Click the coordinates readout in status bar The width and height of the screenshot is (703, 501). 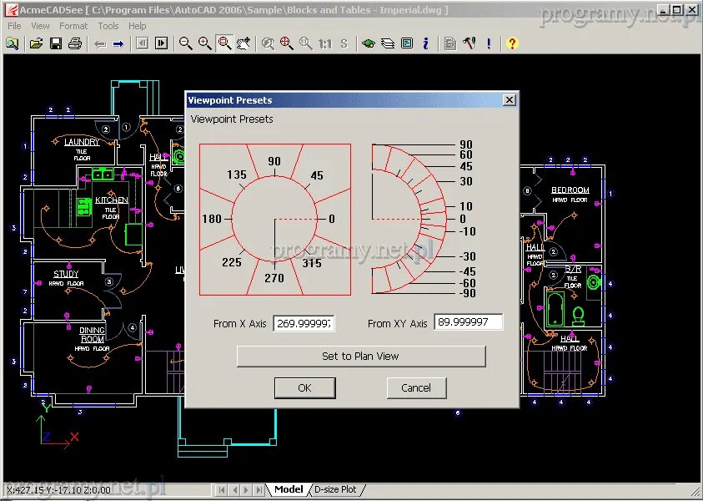[x=58, y=490]
